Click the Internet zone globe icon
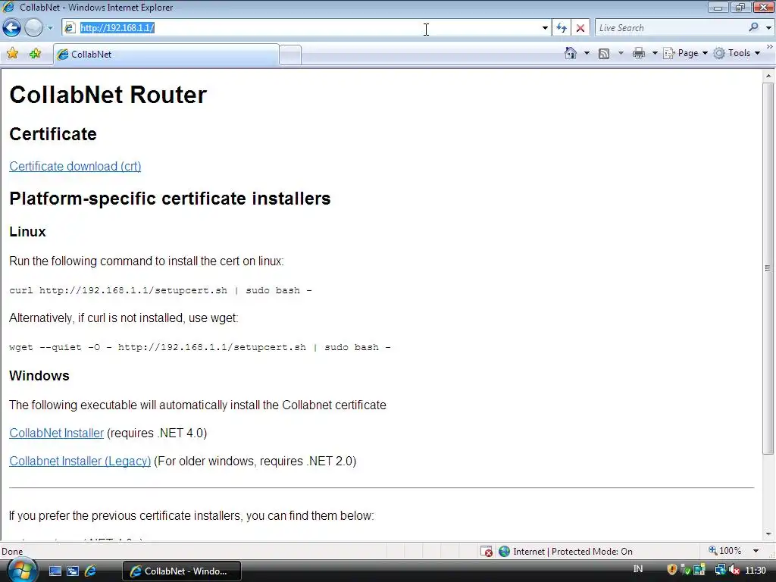Screen dimensions: 776x582 pyautogui.click(x=504, y=552)
